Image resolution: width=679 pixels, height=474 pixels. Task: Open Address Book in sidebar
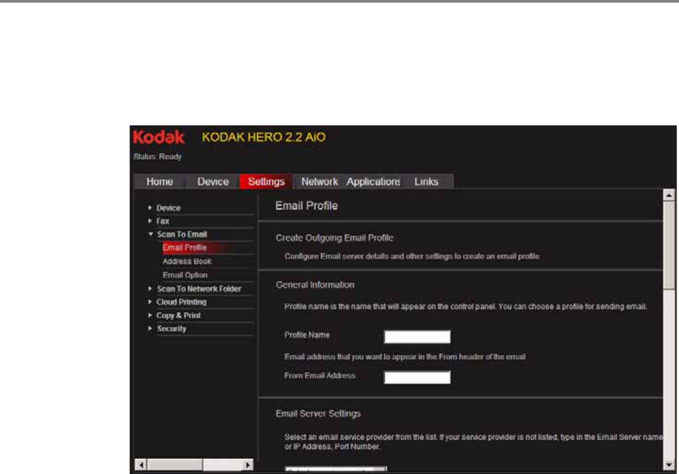pyautogui.click(x=187, y=261)
